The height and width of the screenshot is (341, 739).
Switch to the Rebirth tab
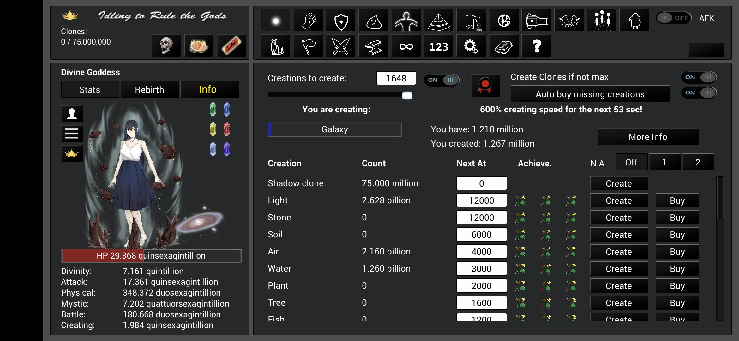(150, 89)
